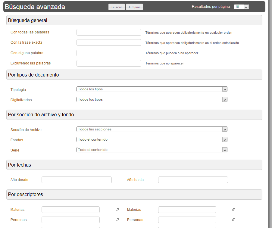Click the Con la frase exacta field
The width and height of the screenshot is (272, 228).
click(109, 42)
